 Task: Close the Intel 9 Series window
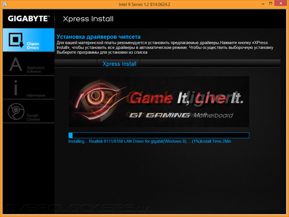(281, 3)
